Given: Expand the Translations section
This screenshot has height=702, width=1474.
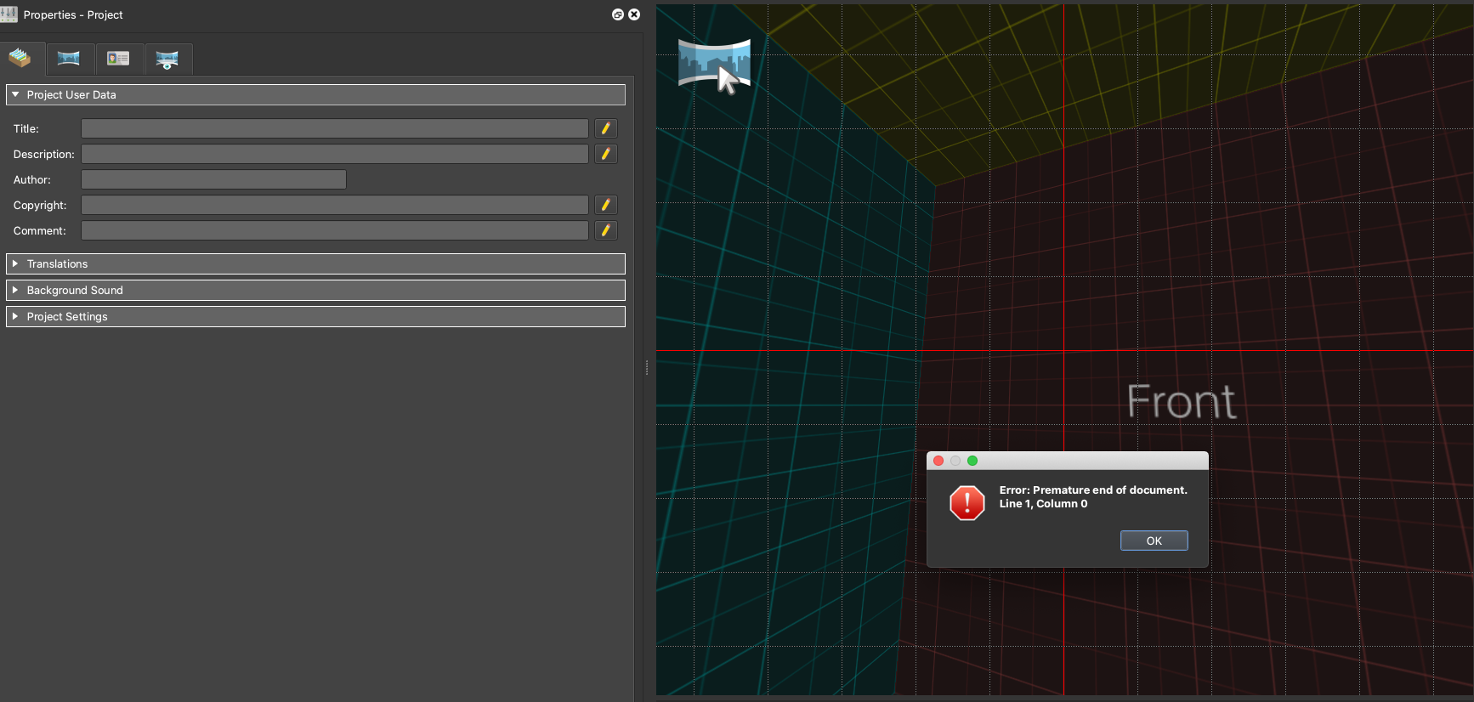Looking at the screenshot, I should 315,263.
